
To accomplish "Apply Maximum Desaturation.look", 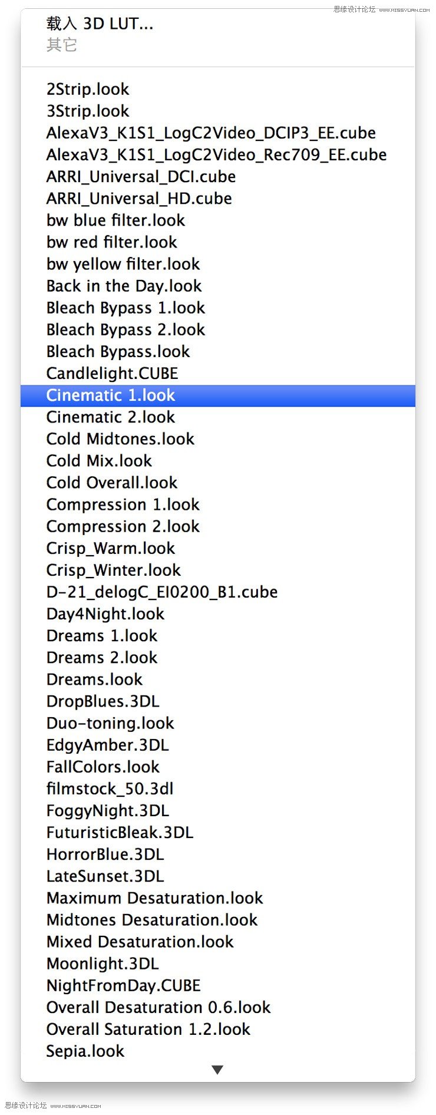I will click(154, 898).
